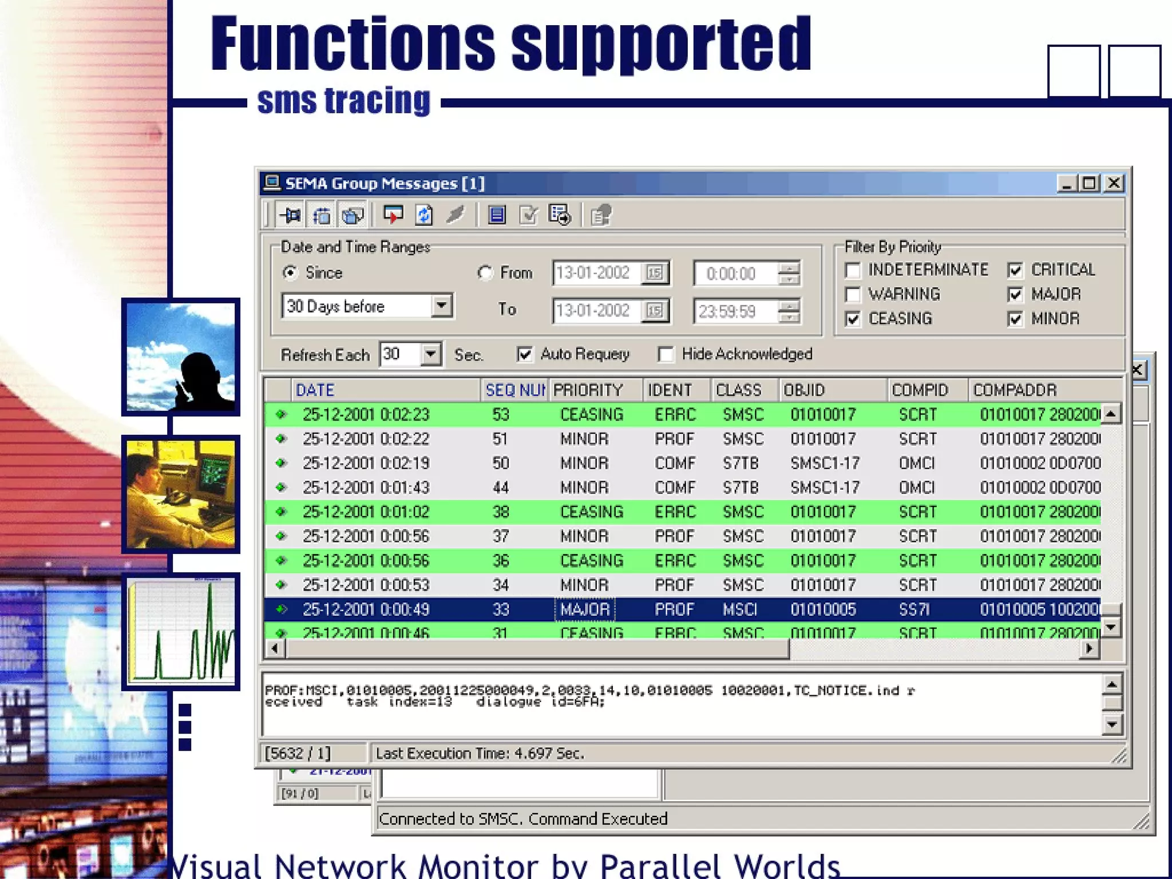
Task: Click row marker icon for sequence 53
Action: (281, 414)
